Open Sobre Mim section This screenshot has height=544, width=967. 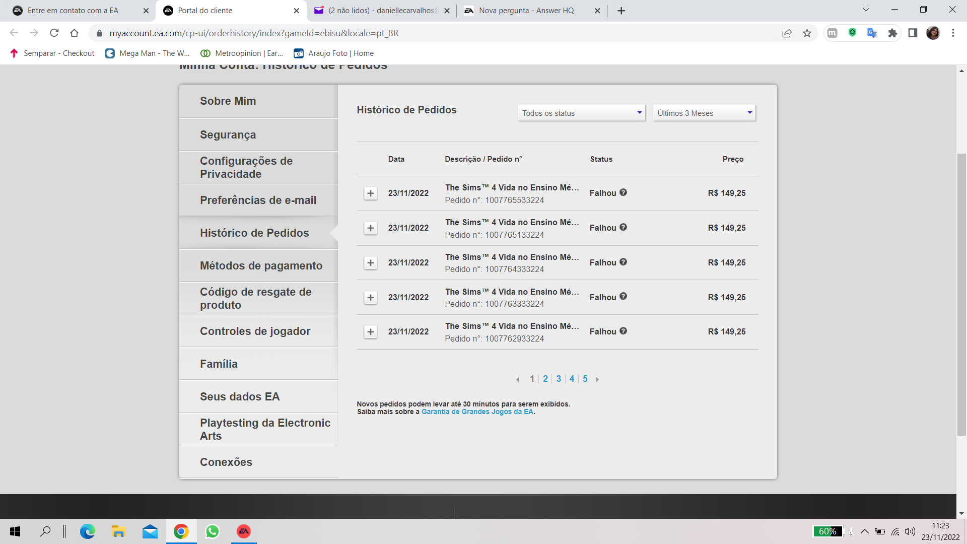coord(258,101)
